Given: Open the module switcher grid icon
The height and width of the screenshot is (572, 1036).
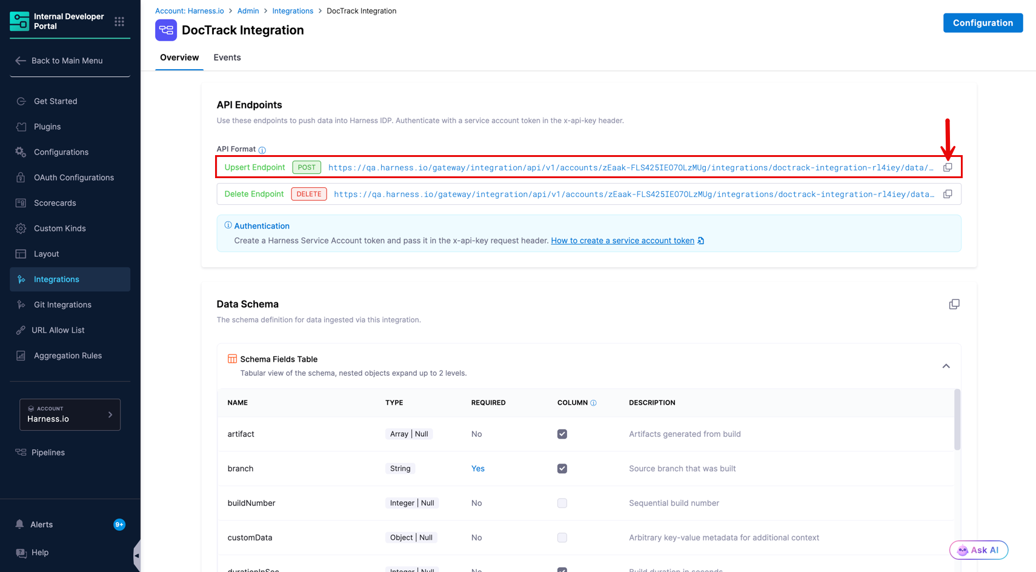Looking at the screenshot, I should click(x=119, y=22).
